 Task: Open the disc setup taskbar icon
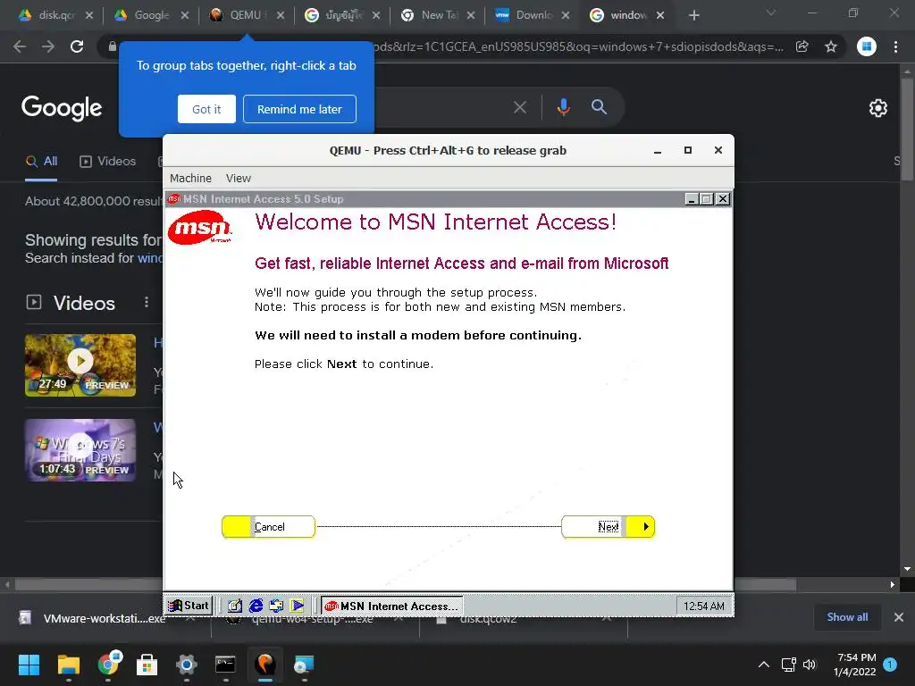coord(304,665)
